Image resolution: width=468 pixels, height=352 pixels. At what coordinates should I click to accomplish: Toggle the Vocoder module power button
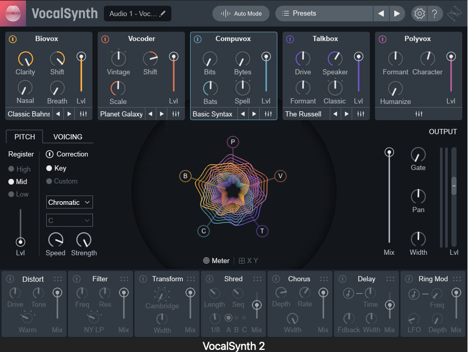point(105,39)
